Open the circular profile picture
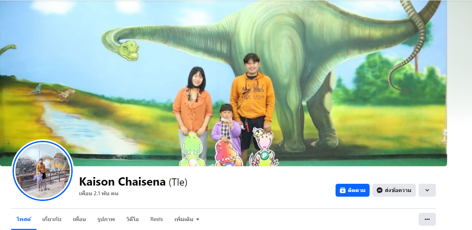The height and width of the screenshot is (230, 472). (43, 170)
